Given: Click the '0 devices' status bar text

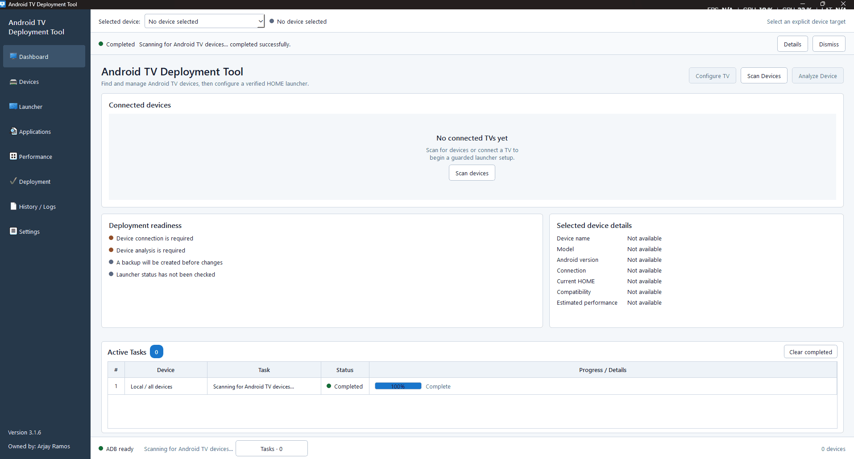Looking at the screenshot, I should pyautogui.click(x=833, y=449).
